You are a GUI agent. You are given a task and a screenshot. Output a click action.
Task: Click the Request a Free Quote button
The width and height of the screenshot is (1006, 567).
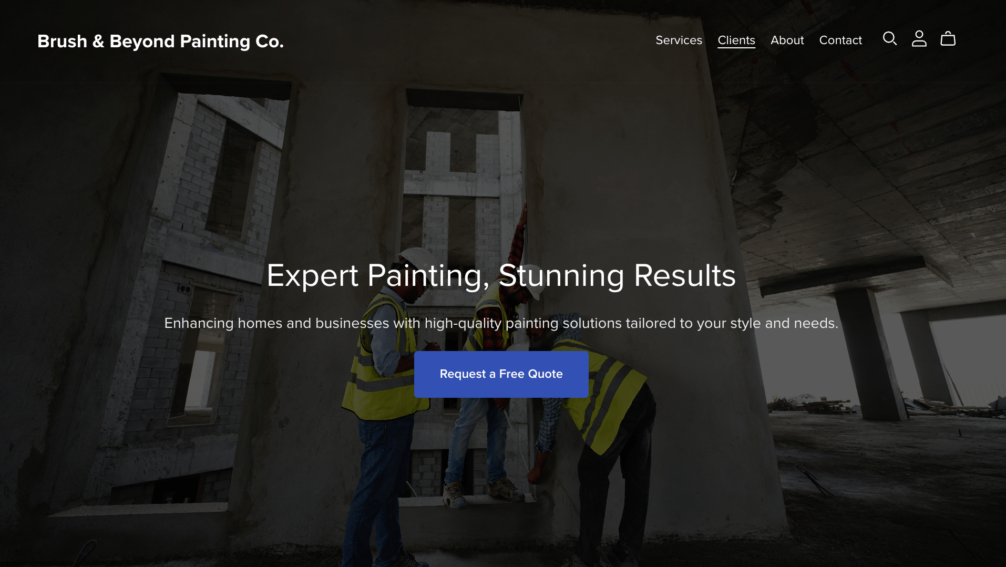[501, 374]
